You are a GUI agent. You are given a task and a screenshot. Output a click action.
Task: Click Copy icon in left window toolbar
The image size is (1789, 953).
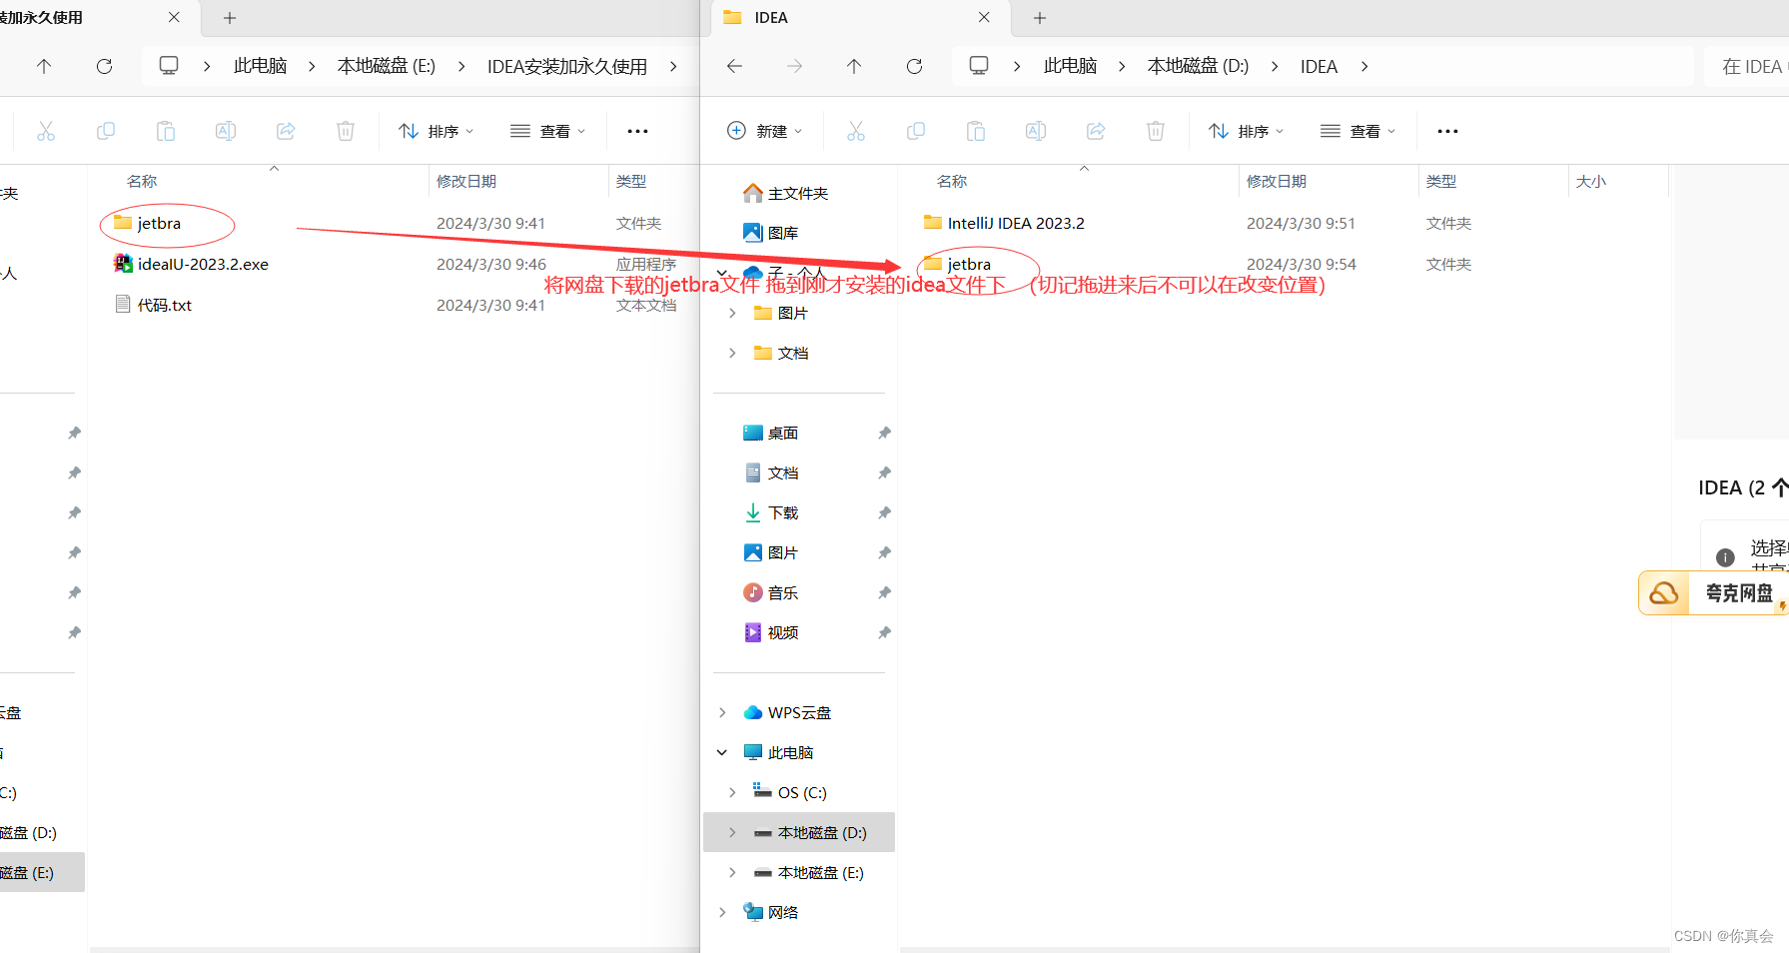[x=106, y=131]
